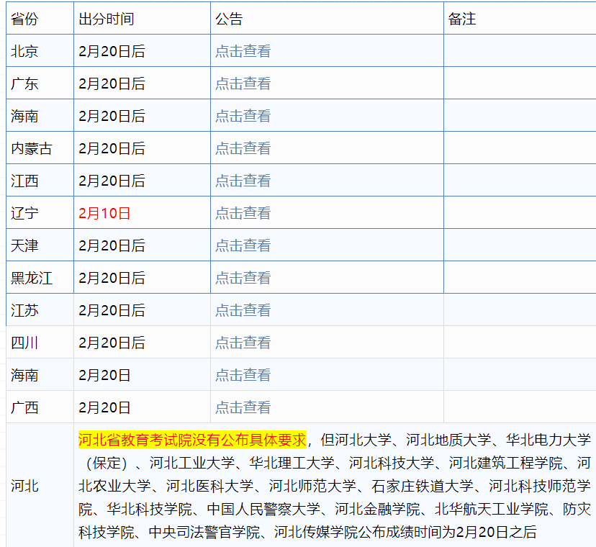This screenshot has width=596, height=547.
Task: Click the 2月20日后 date in 江苏 row
Action: pos(112,309)
